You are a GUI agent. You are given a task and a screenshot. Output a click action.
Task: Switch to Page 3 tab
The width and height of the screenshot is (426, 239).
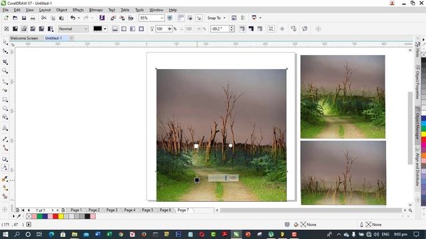[112, 210]
